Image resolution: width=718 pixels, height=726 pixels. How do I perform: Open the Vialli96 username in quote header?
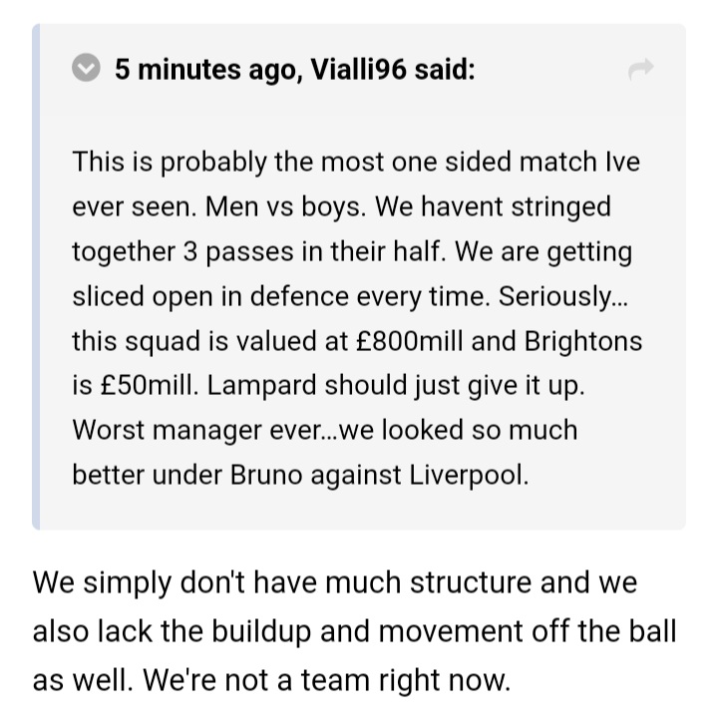358,70
